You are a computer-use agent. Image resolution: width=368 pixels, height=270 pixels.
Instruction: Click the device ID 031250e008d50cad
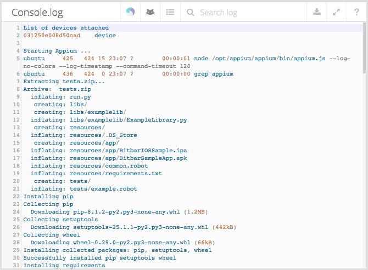click(x=52, y=36)
